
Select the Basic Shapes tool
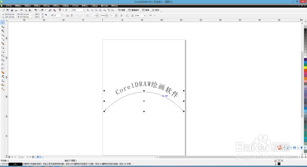coord(2,60)
